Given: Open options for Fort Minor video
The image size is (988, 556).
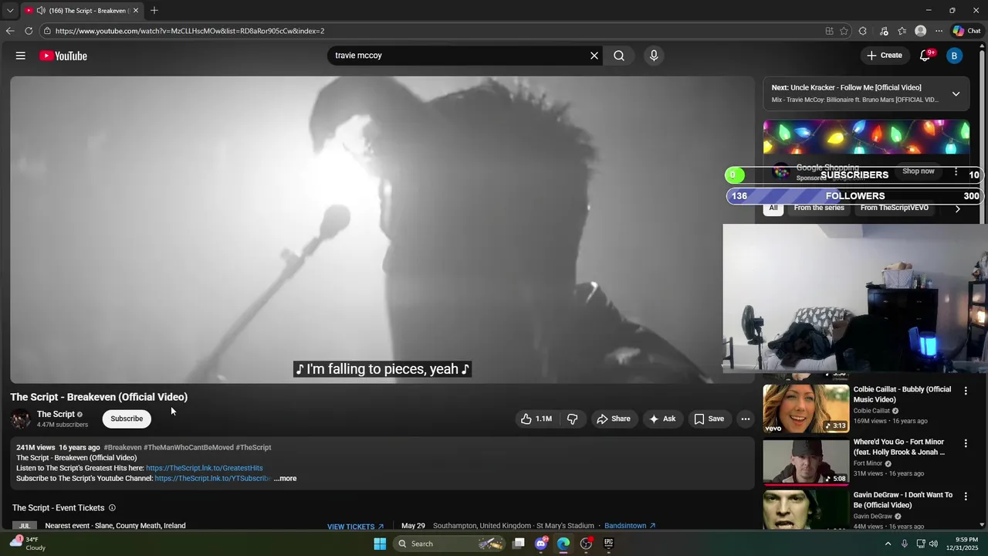Looking at the screenshot, I should [965, 443].
